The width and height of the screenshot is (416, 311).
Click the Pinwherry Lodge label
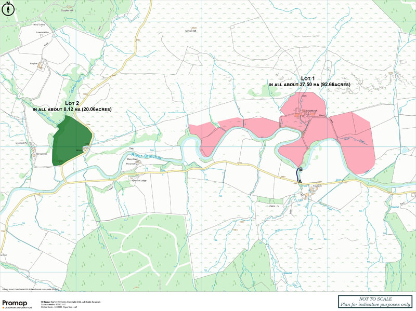point(140,180)
